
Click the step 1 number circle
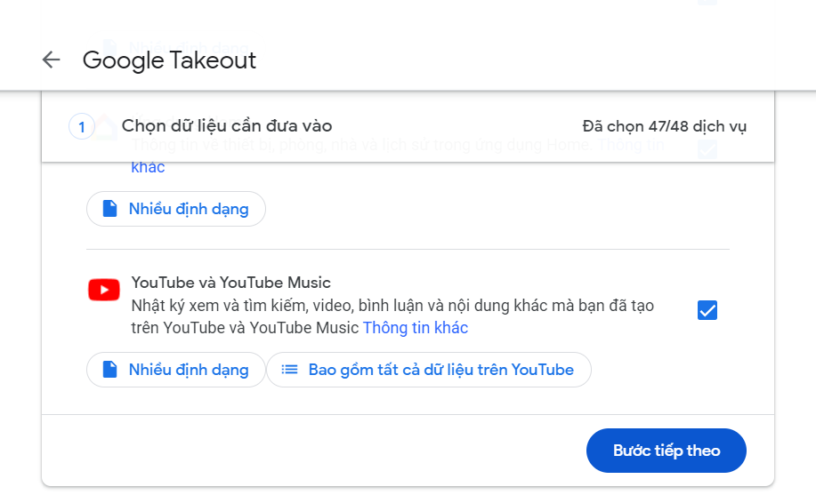[x=82, y=127]
